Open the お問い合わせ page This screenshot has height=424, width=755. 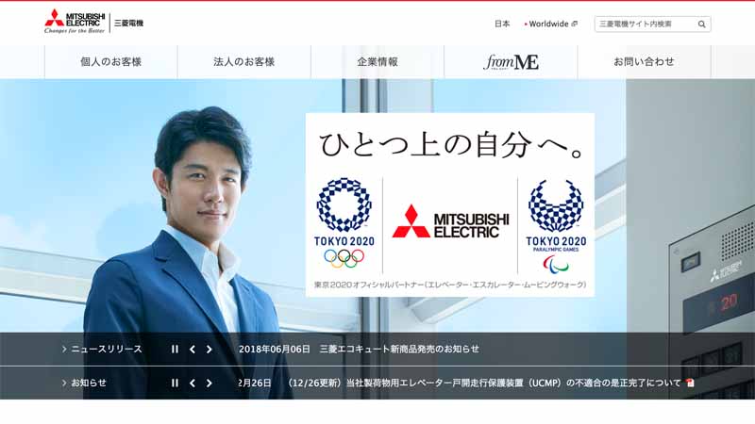pos(644,62)
